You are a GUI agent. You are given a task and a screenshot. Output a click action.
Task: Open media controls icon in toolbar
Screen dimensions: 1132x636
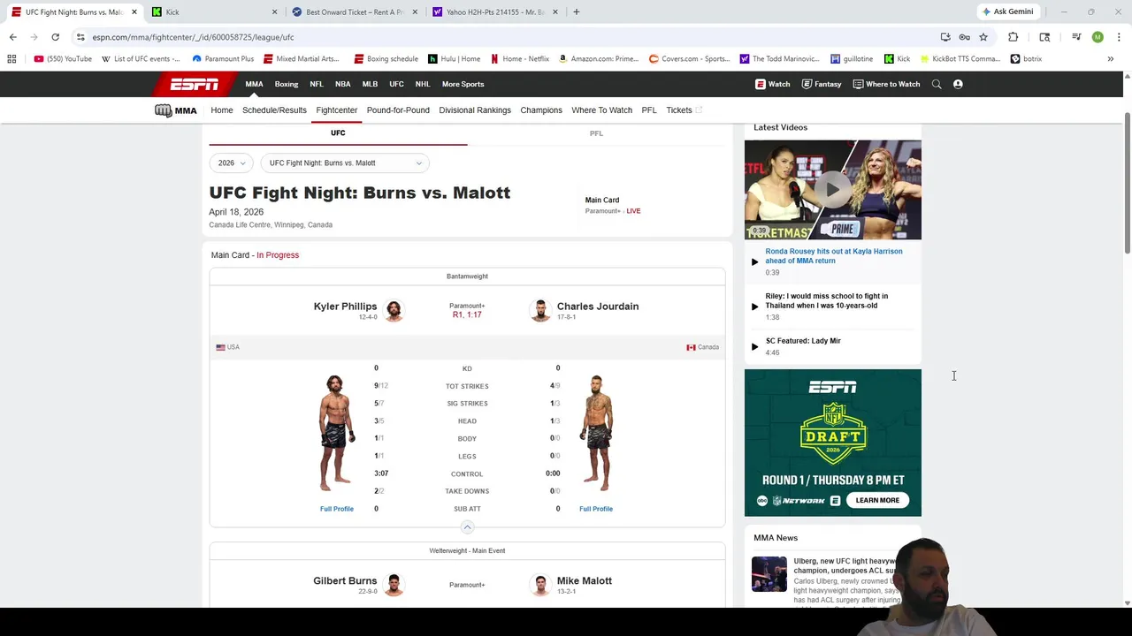point(1076,37)
